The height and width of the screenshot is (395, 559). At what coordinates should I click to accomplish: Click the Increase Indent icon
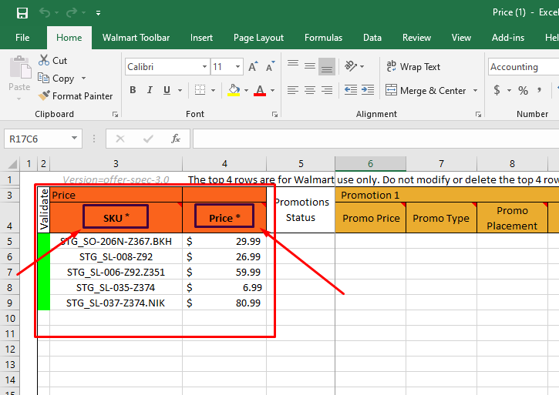tap(369, 91)
